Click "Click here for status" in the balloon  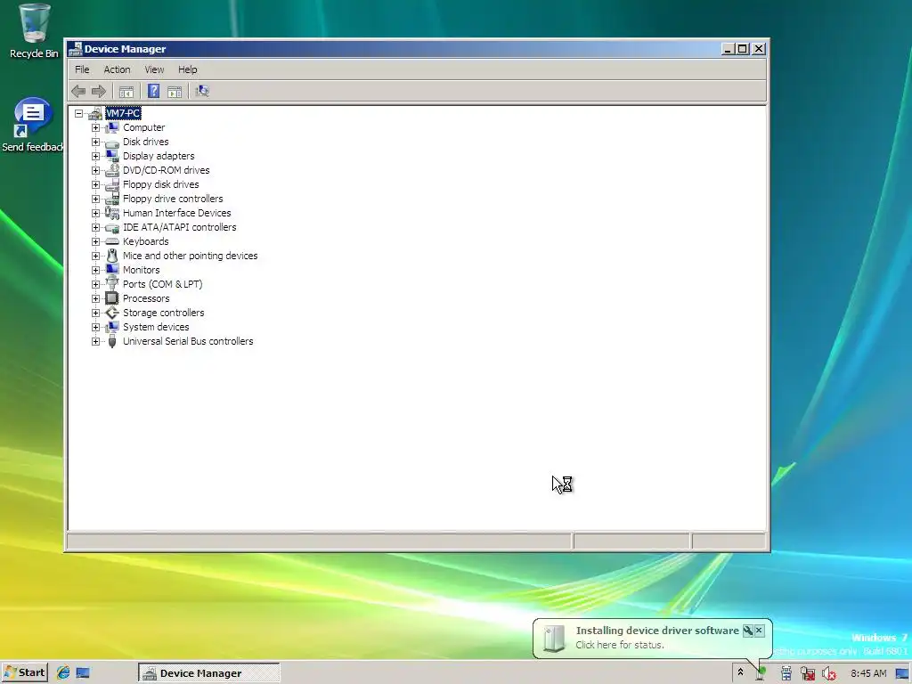click(x=620, y=645)
